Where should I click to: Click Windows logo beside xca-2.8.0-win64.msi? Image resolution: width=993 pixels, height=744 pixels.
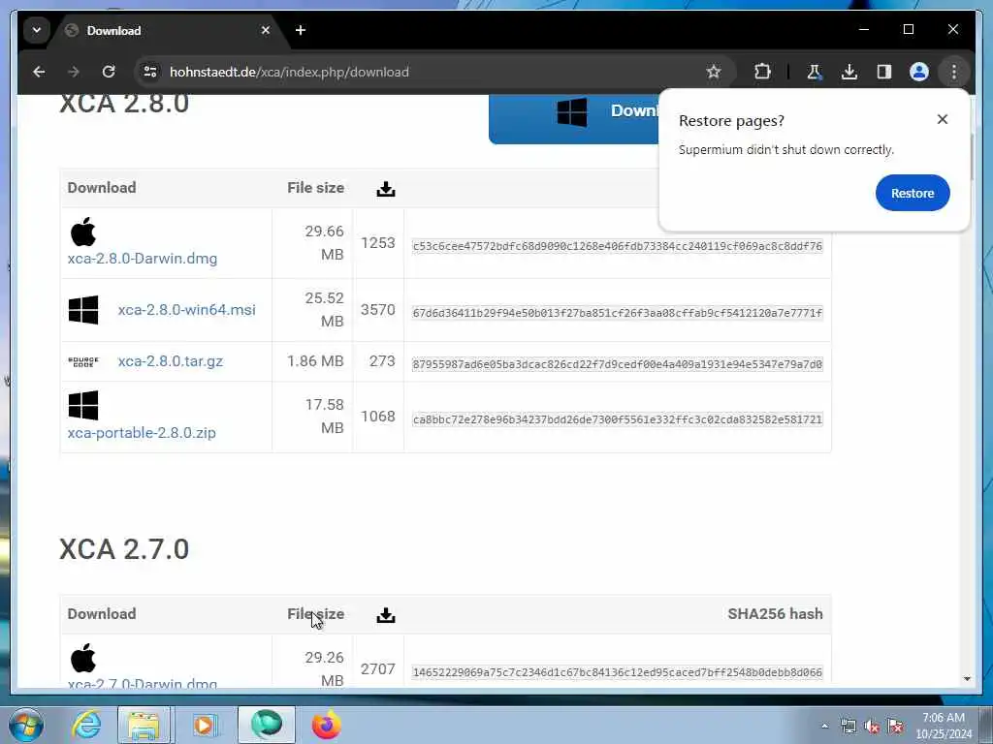(x=83, y=310)
